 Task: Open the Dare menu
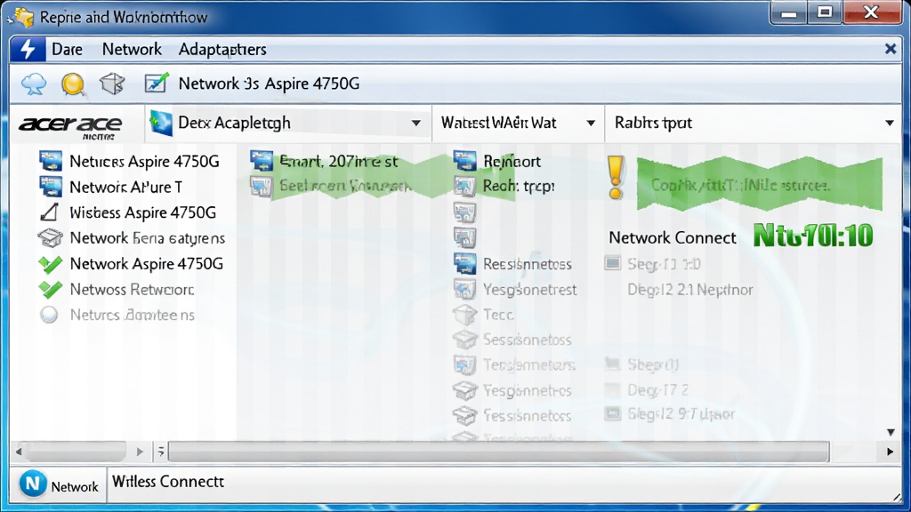click(67, 50)
